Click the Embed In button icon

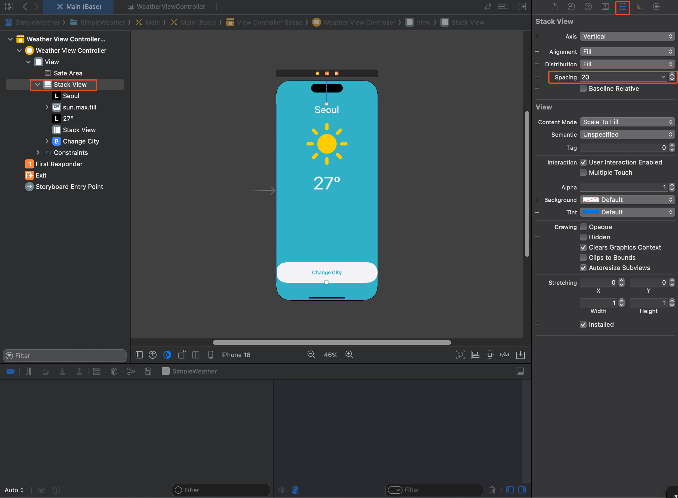pyautogui.click(x=520, y=355)
